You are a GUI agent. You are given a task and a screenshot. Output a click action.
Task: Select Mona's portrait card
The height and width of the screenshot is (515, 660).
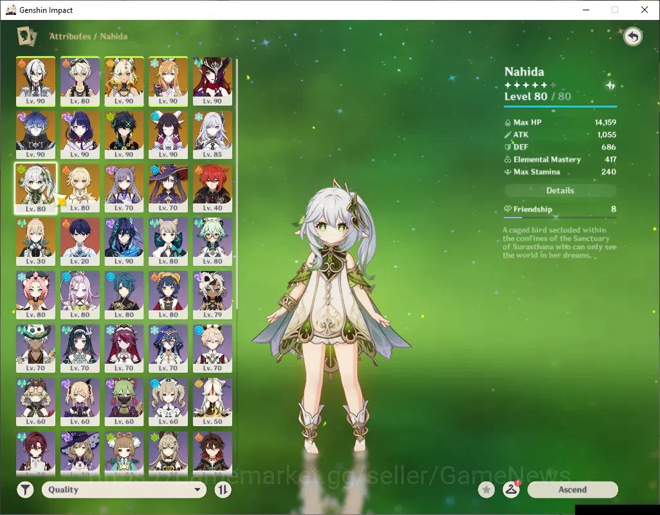click(169, 188)
